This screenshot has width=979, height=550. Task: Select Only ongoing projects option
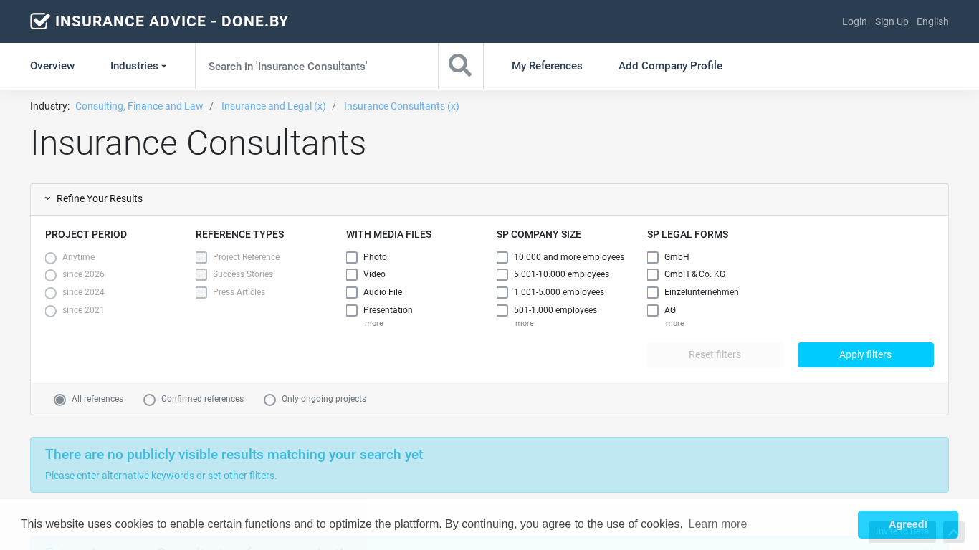click(x=270, y=400)
